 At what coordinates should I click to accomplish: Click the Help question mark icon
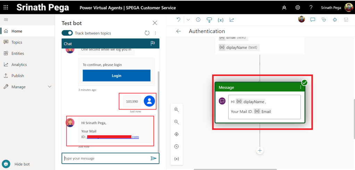pos(311,7)
